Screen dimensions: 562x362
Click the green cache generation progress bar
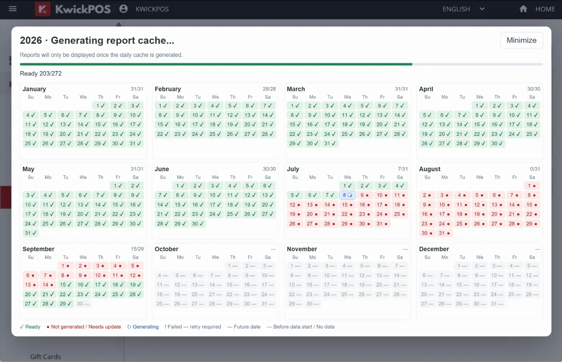[216, 64]
